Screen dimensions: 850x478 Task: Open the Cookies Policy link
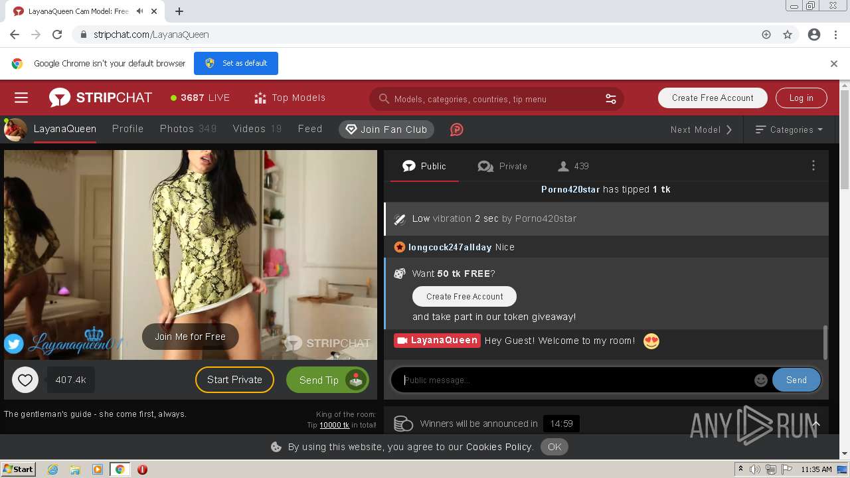(499, 447)
